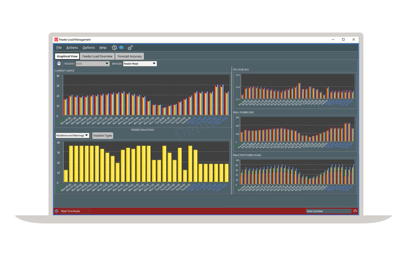Click the Real-Time Mode status field

pyautogui.click(x=75, y=211)
